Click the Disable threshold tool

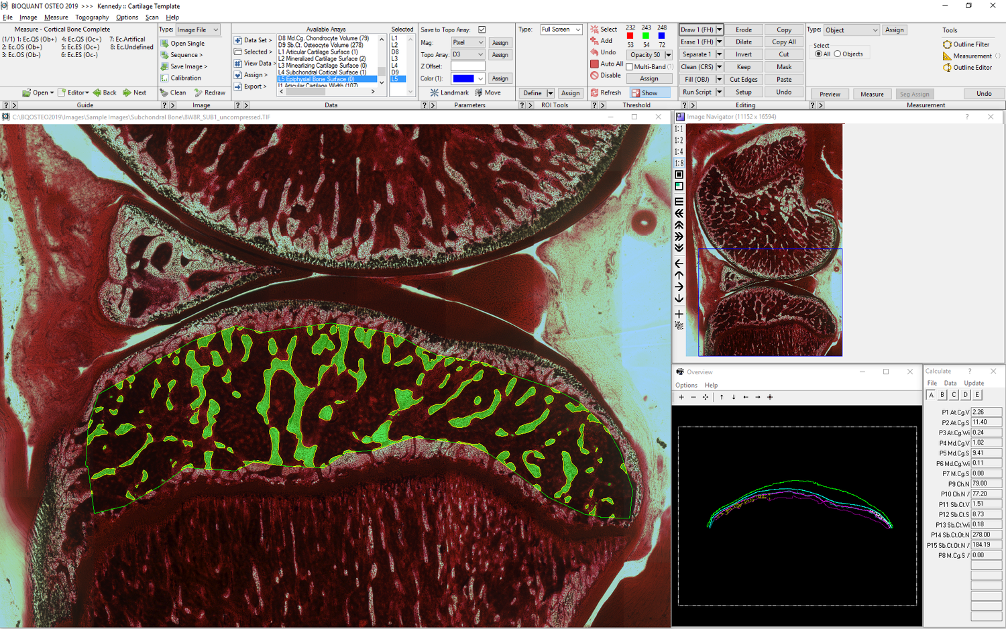[x=606, y=75]
